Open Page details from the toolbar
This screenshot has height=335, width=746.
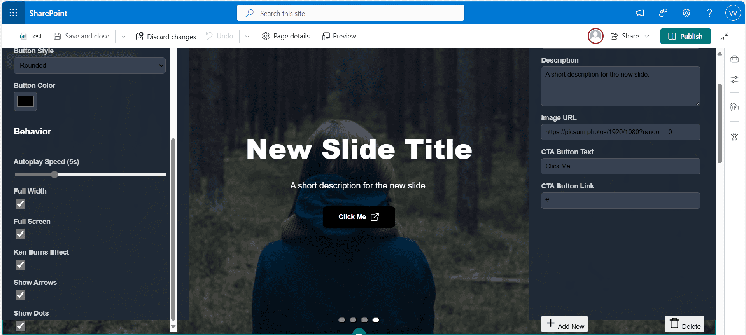[286, 36]
